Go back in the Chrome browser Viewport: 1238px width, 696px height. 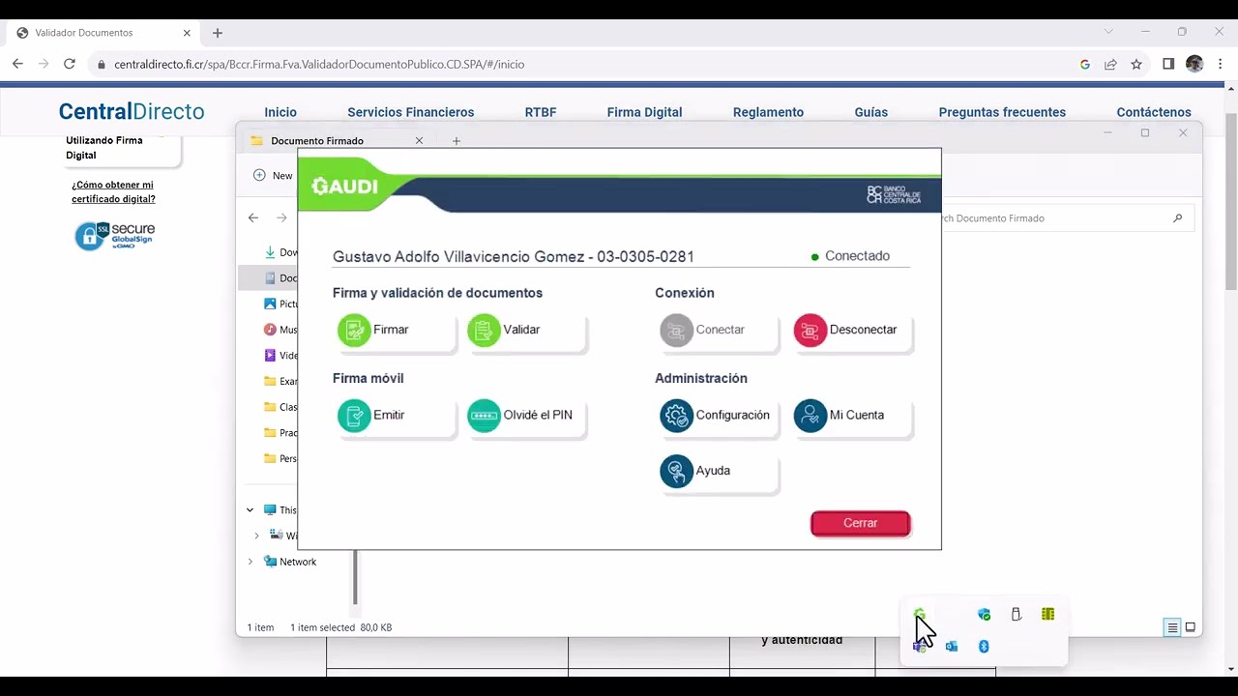click(17, 64)
